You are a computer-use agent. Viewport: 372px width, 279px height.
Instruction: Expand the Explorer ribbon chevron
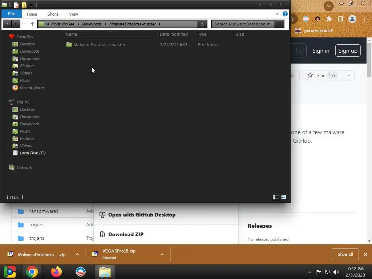tap(277, 14)
